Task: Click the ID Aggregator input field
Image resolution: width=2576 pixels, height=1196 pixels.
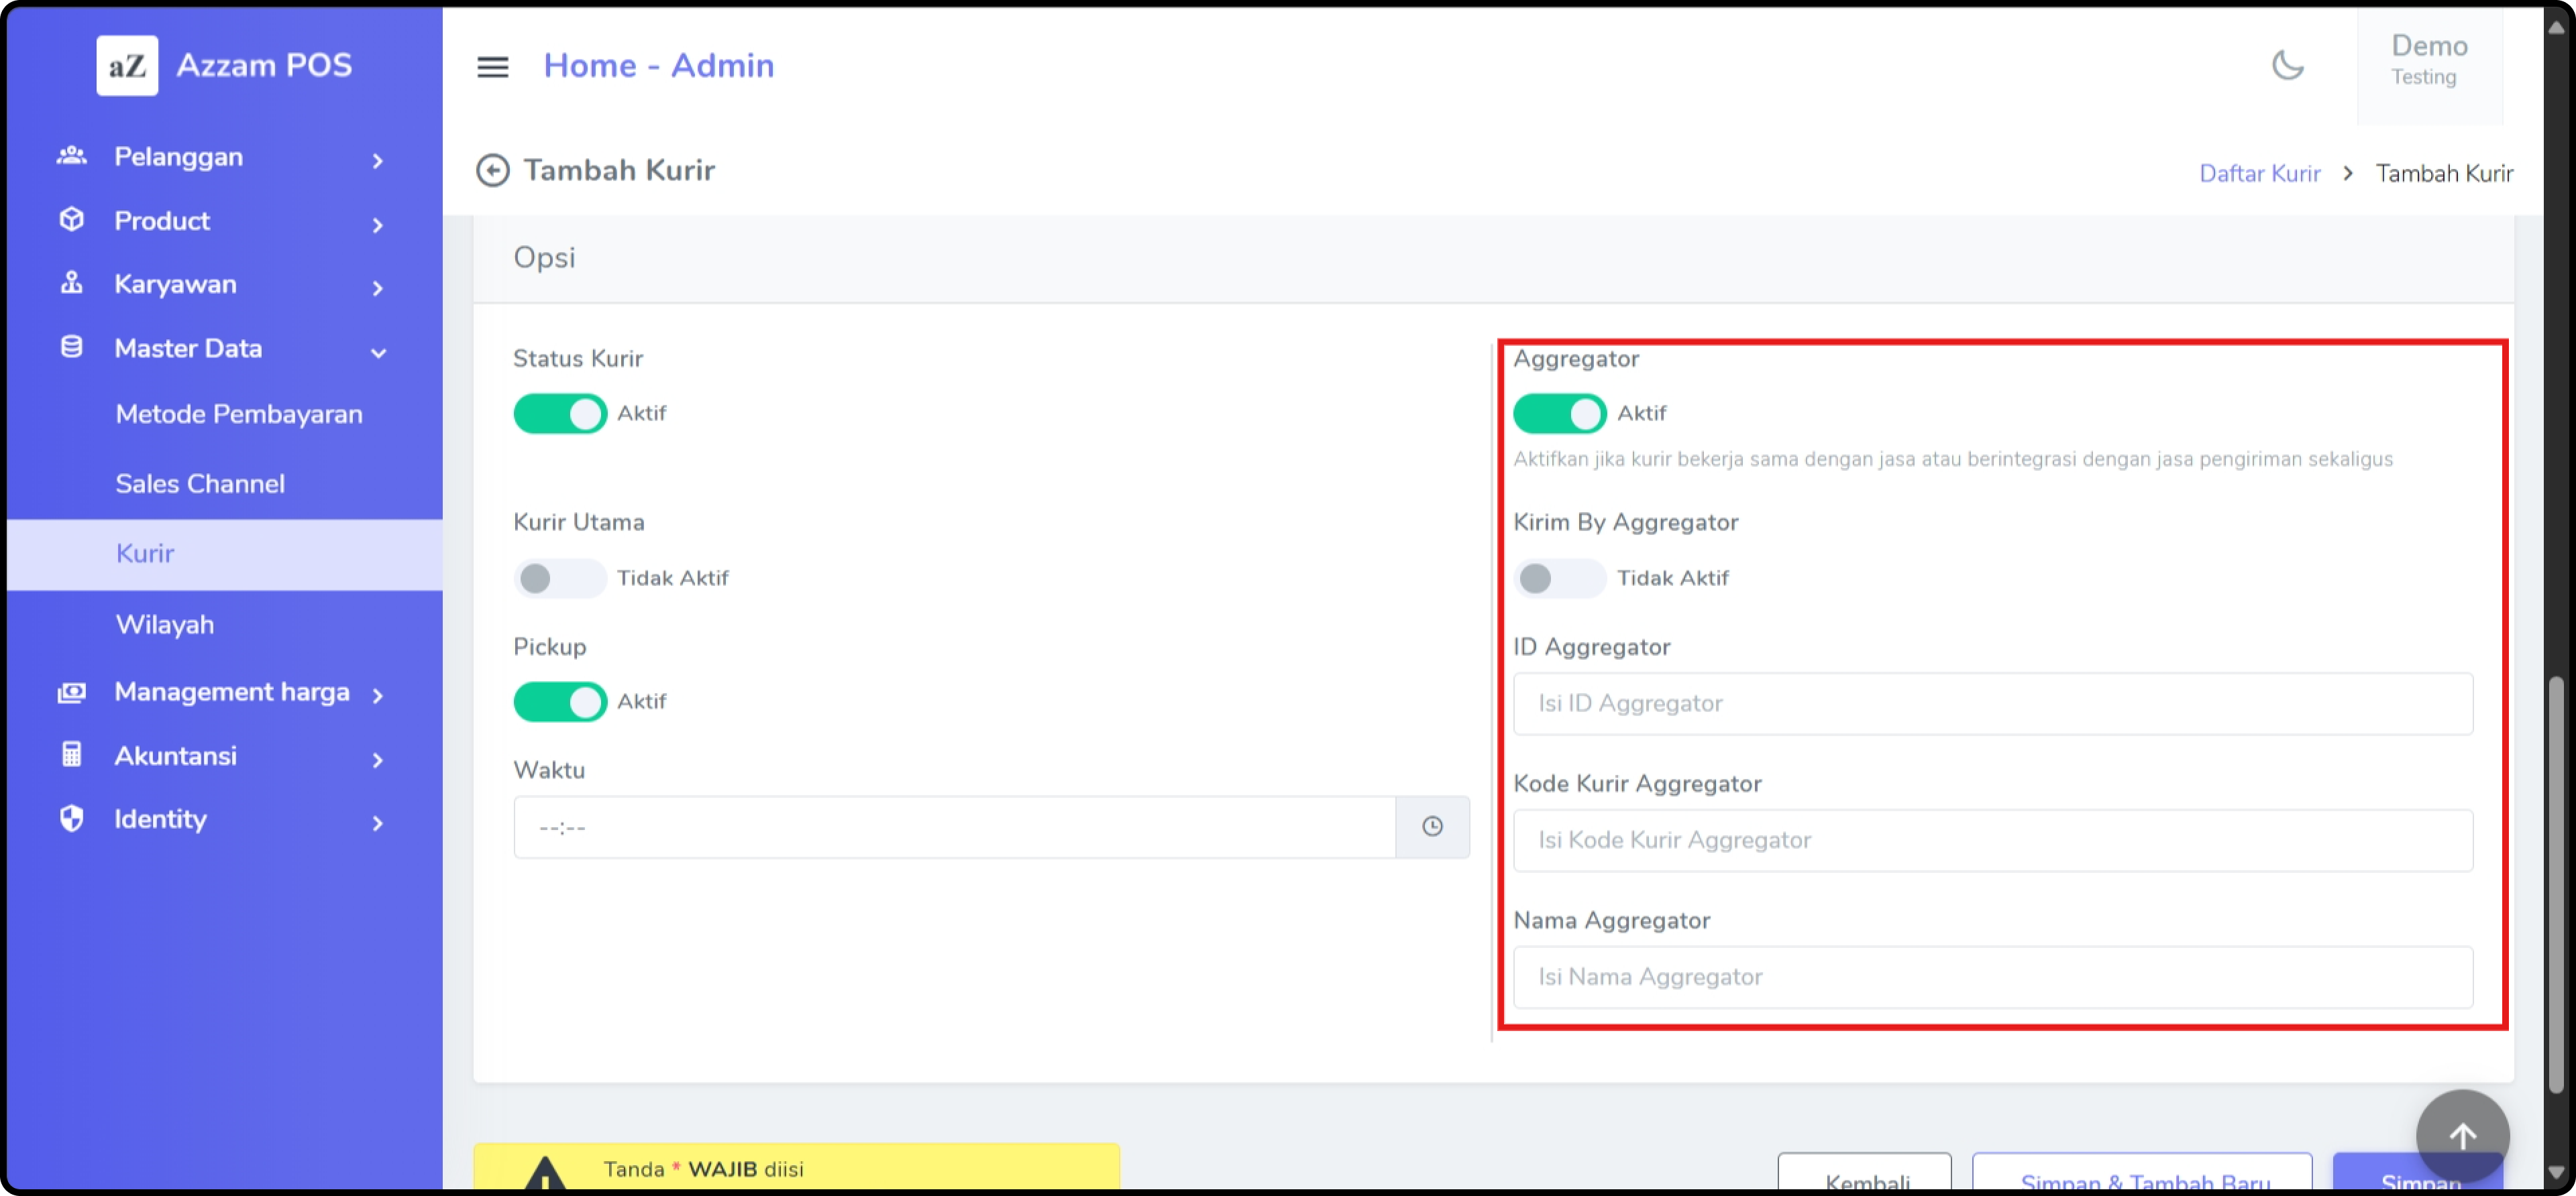Action: tap(1992, 705)
